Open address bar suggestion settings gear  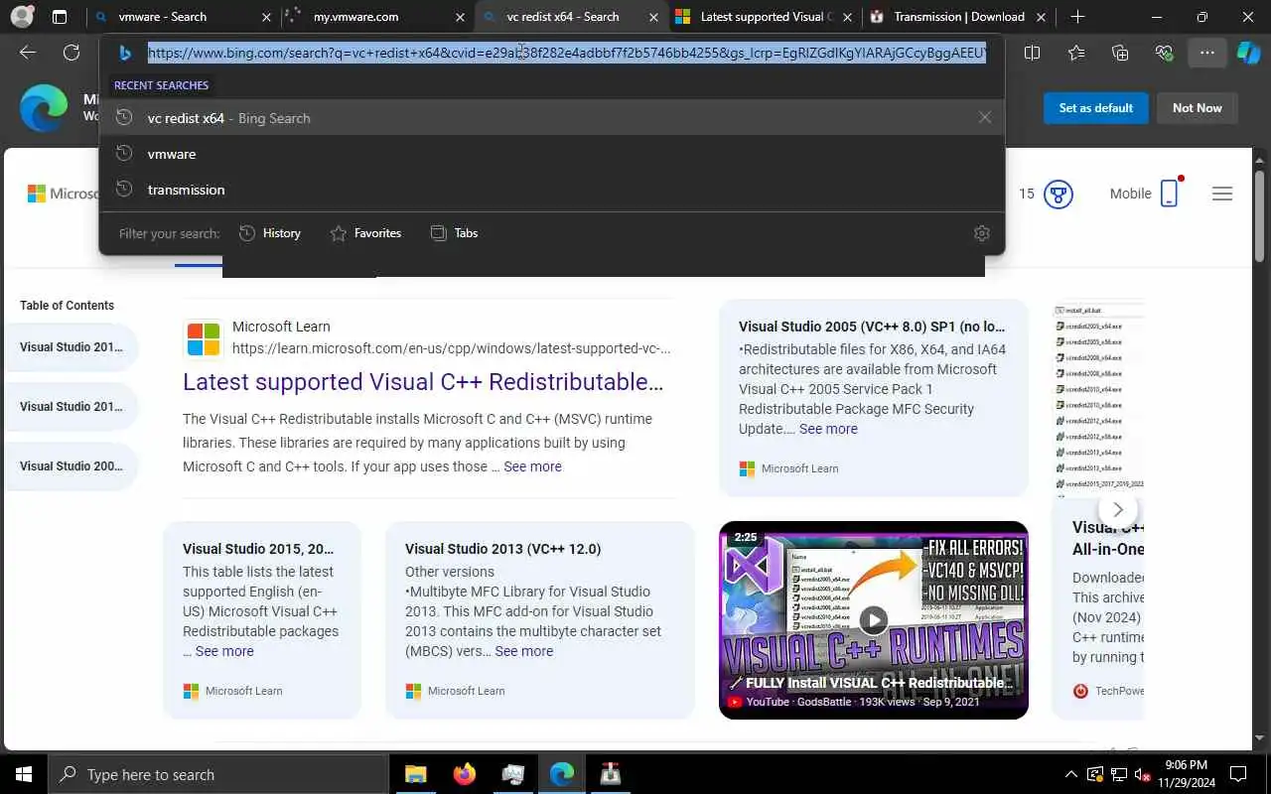982,233
